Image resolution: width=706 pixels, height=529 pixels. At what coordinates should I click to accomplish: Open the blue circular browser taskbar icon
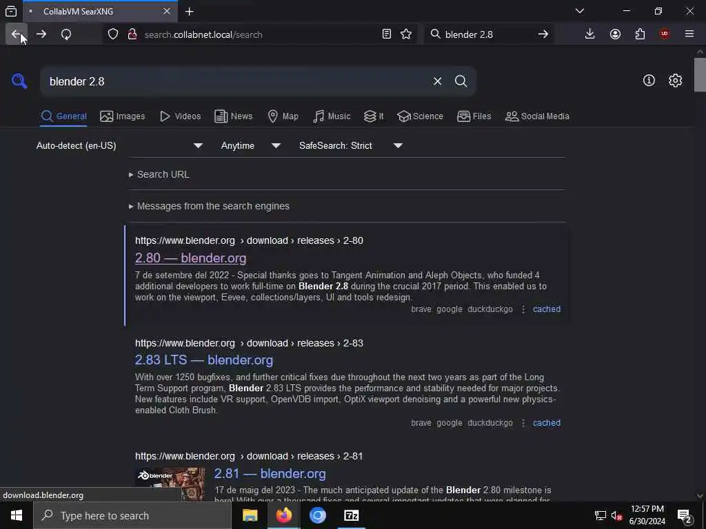click(x=317, y=515)
